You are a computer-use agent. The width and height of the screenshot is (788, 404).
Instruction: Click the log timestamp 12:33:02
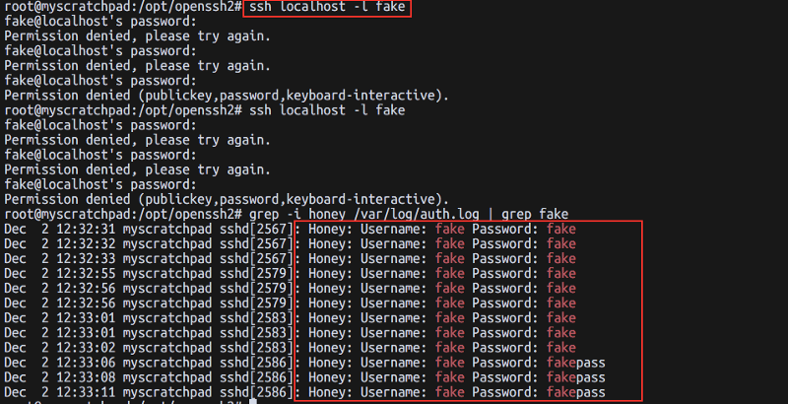82,347
